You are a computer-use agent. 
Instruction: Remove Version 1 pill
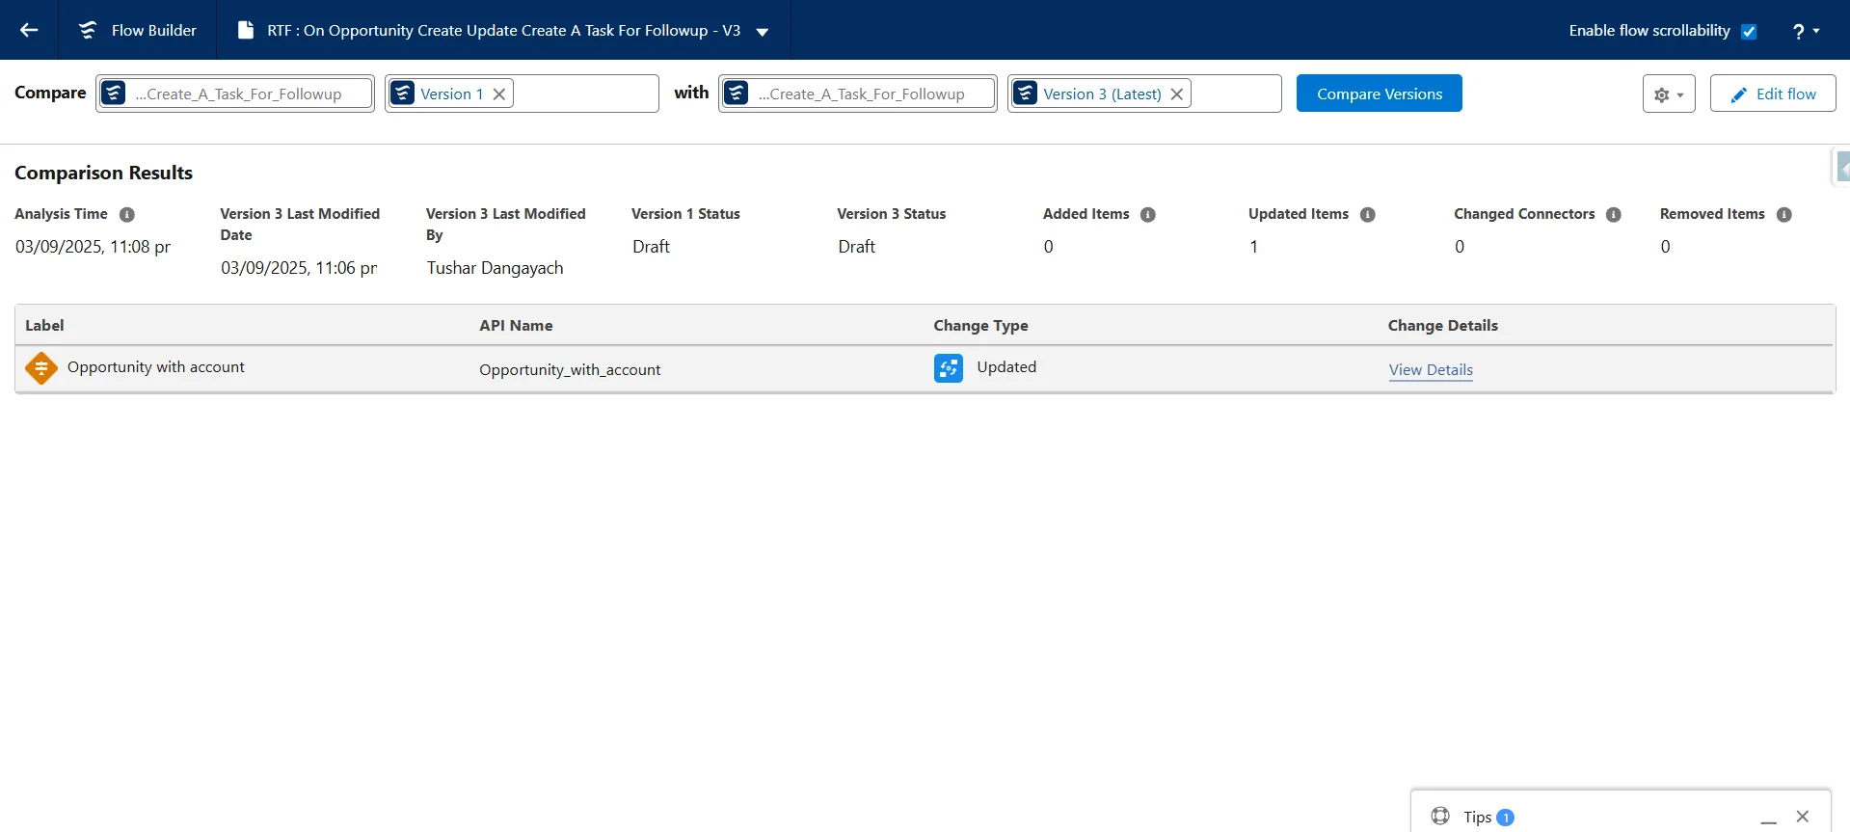[499, 94]
